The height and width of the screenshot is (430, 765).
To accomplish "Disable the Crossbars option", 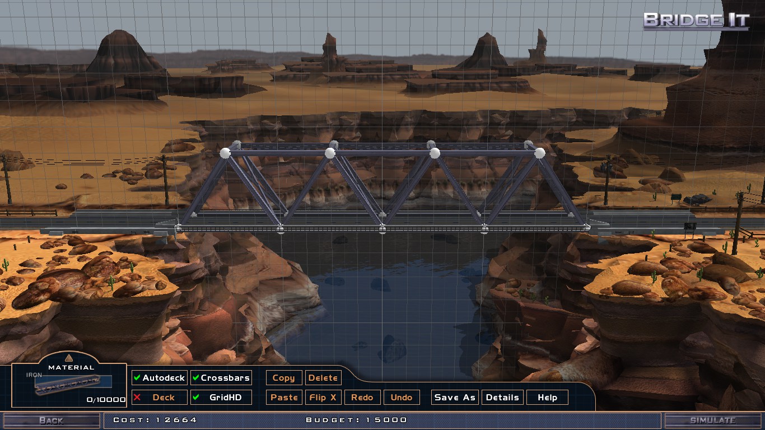I will click(221, 378).
